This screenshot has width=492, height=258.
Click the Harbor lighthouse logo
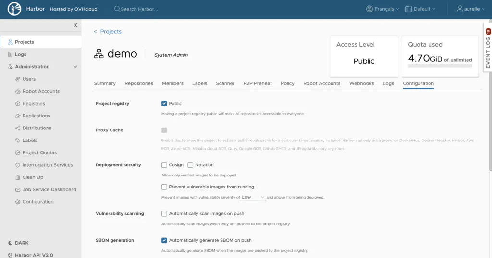(x=14, y=9)
